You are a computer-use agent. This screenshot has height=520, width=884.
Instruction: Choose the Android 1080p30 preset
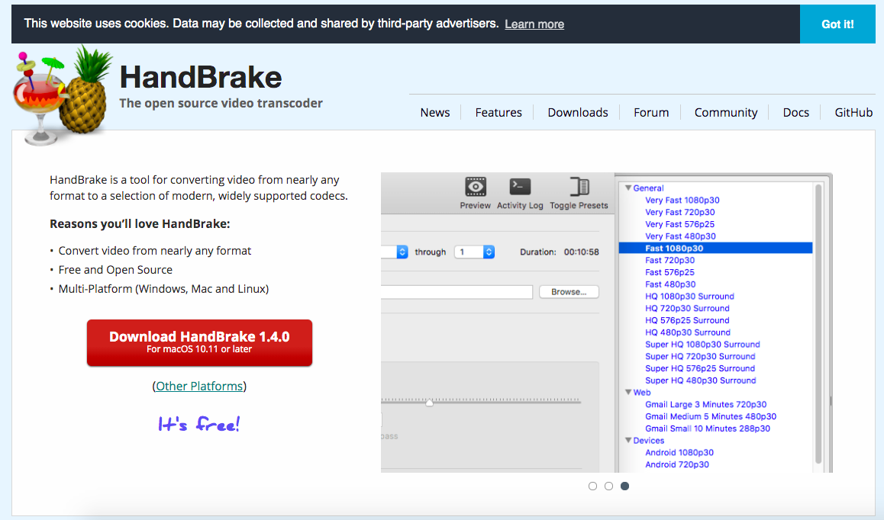(679, 452)
